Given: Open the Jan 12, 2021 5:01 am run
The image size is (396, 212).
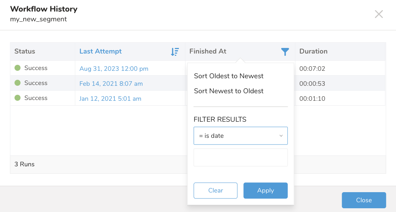Looking at the screenshot, I should click(x=110, y=99).
